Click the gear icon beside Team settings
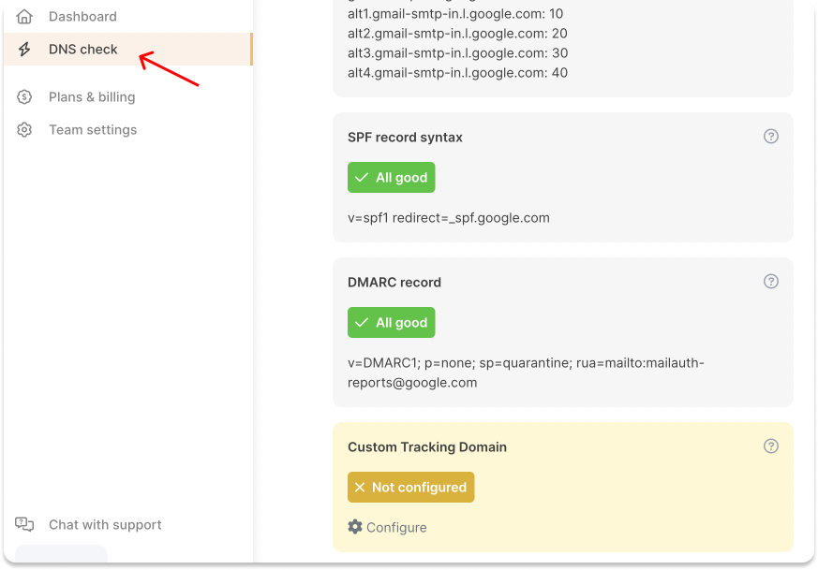This screenshot has width=818, height=570. click(23, 129)
